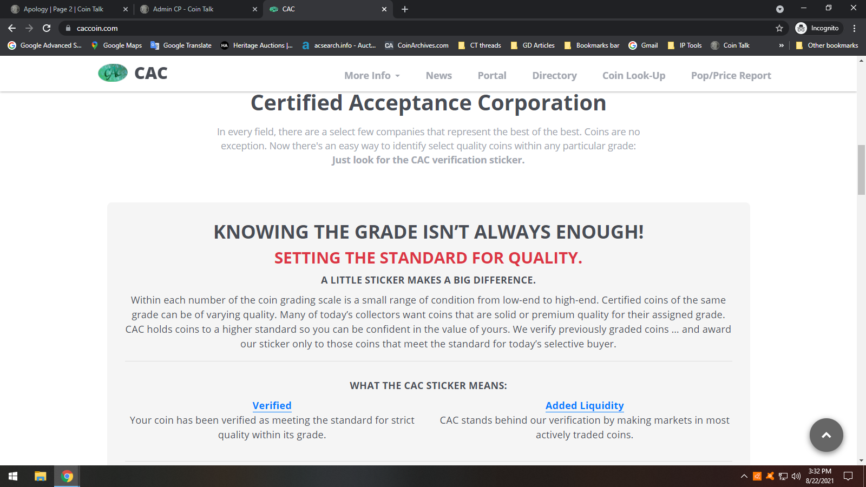The width and height of the screenshot is (866, 487).
Task: Open the Chrome three-dot menu
Action: [854, 28]
